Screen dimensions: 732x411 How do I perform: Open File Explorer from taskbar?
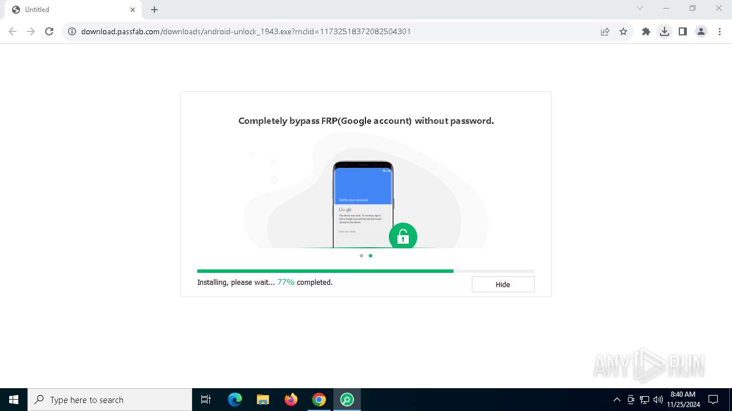tap(263, 400)
